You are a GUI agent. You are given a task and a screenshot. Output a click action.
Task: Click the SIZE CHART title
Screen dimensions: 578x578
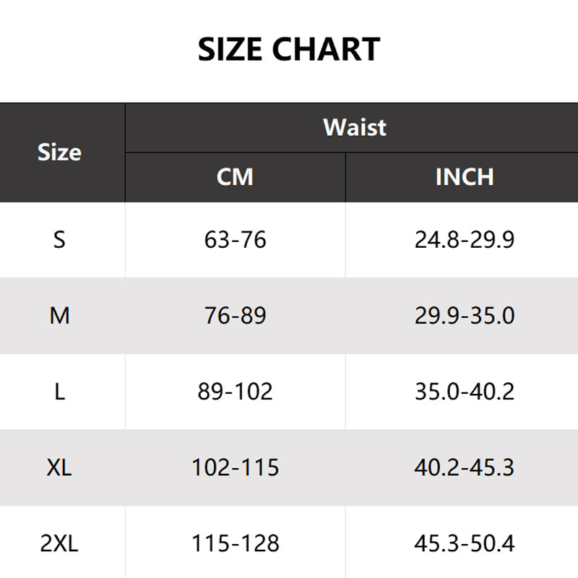pyautogui.click(x=289, y=49)
